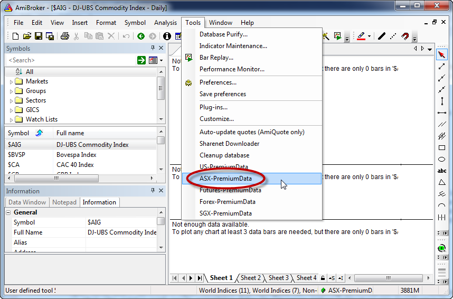Open the symbol list options dropdown
453x299 pixels.
coord(161,60)
